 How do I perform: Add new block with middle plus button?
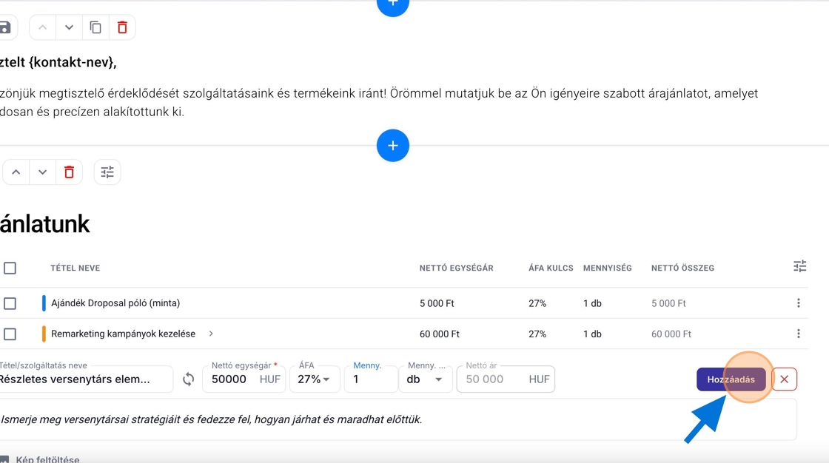tap(392, 146)
